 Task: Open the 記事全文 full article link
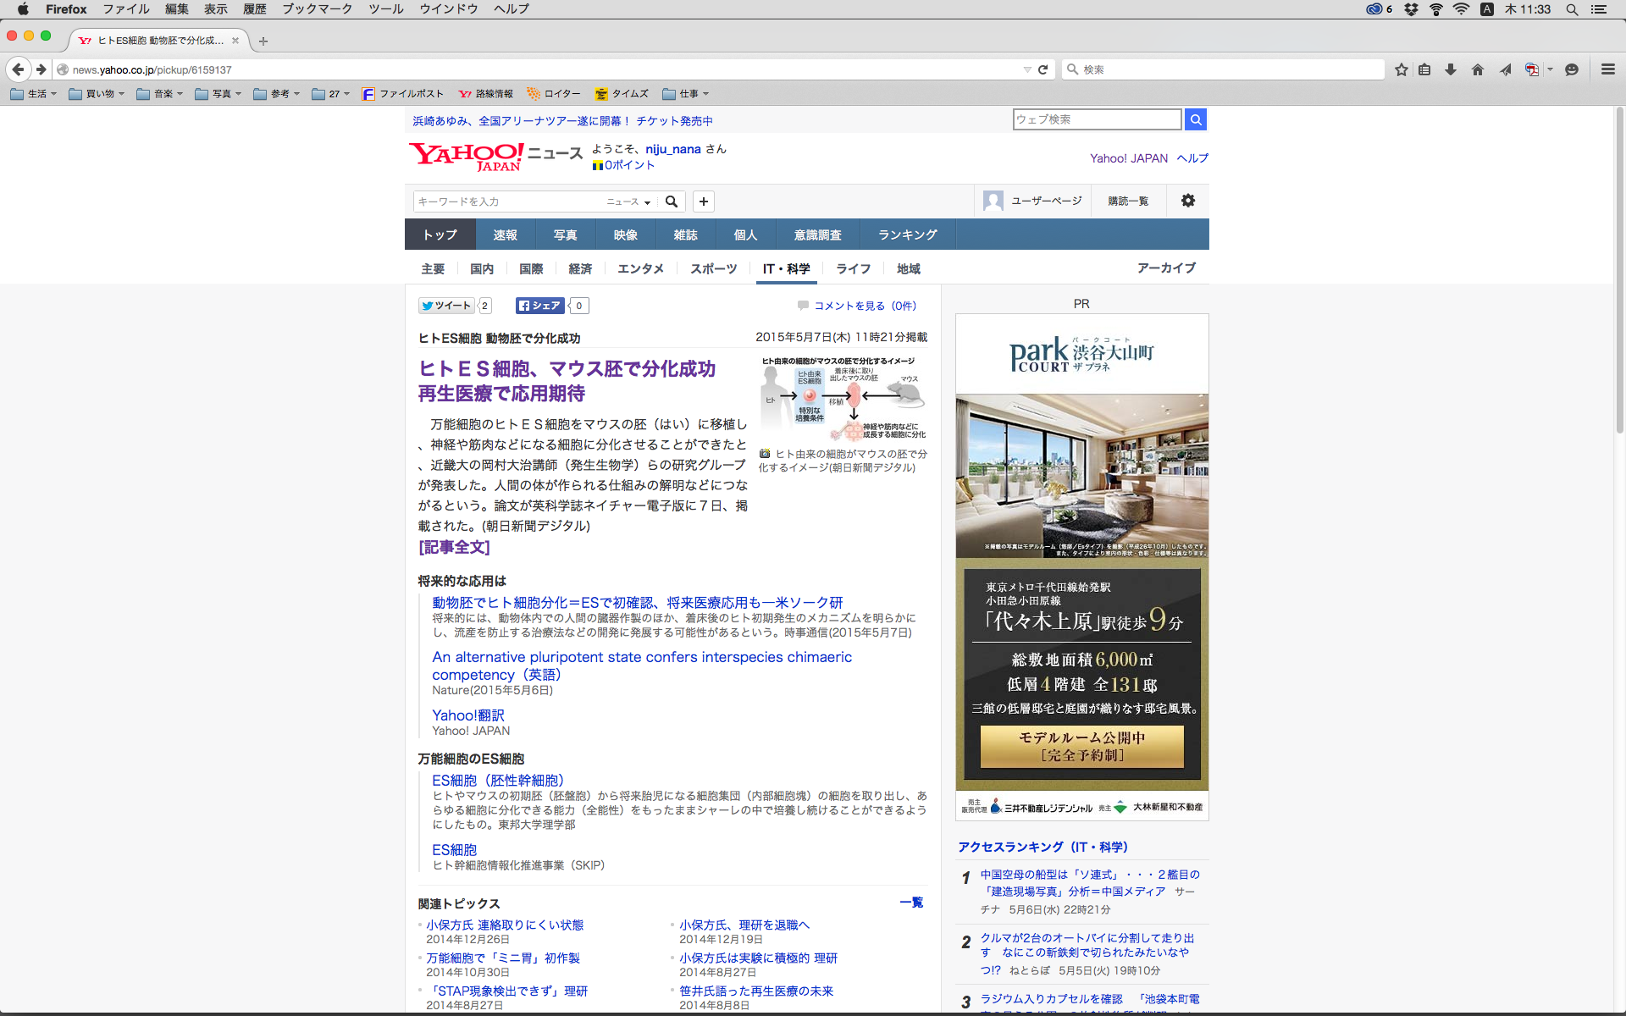454,547
